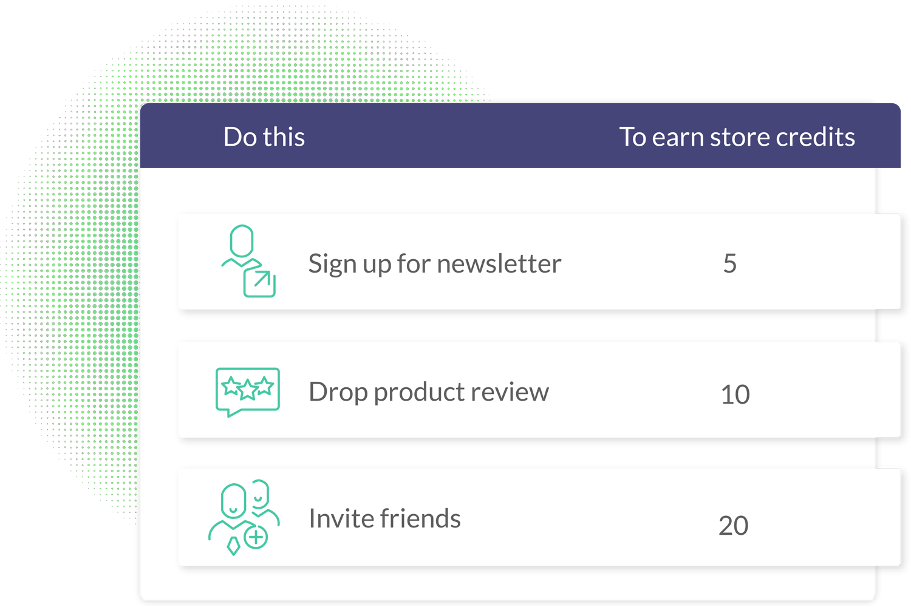Viewport: 911px width, 607px height.
Task: Click the 10 credits value
Action: (x=735, y=395)
